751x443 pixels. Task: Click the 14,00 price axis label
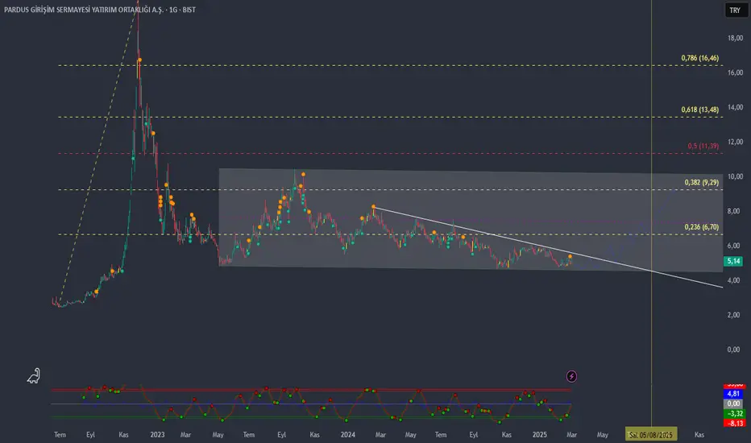pyautogui.click(x=735, y=107)
